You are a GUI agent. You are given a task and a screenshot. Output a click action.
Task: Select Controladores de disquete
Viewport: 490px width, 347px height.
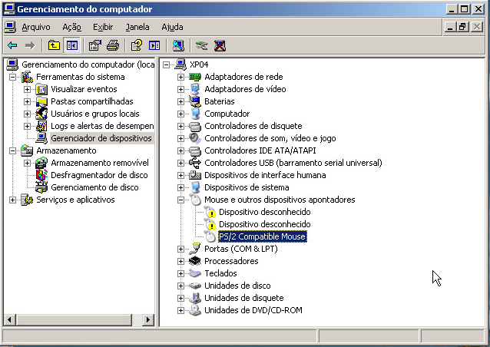[253, 126]
